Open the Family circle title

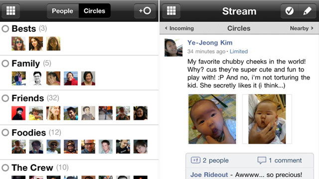26,64
